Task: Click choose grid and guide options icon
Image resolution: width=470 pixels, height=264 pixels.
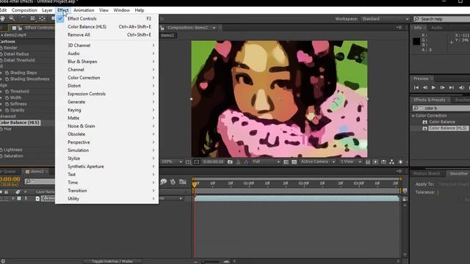Action: [x=188, y=162]
